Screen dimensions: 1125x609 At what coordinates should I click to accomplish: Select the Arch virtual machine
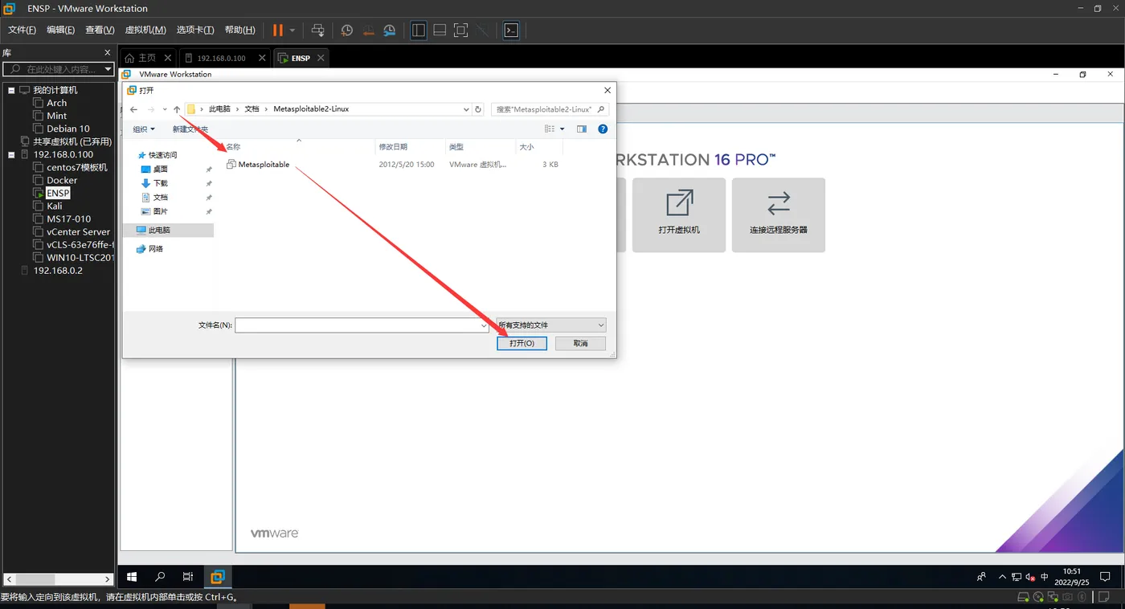(56, 103)
